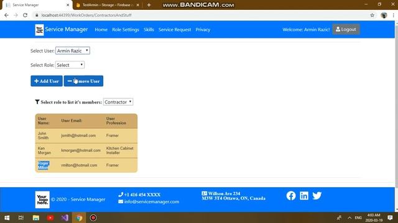Click the taskbar clock showing 4:03 AM
The width and height of the screenshot is (398, 223).
(374, 217)
